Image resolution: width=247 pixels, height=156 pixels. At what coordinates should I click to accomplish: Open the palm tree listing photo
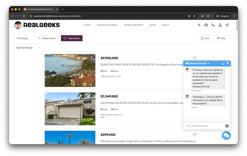pyautogui.click(x=70, y=138)
